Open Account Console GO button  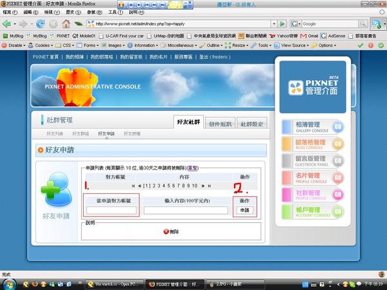pos(337,211)
